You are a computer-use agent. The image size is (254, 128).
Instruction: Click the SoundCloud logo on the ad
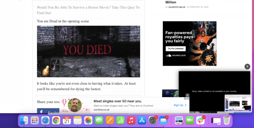(x=176, y=56)
